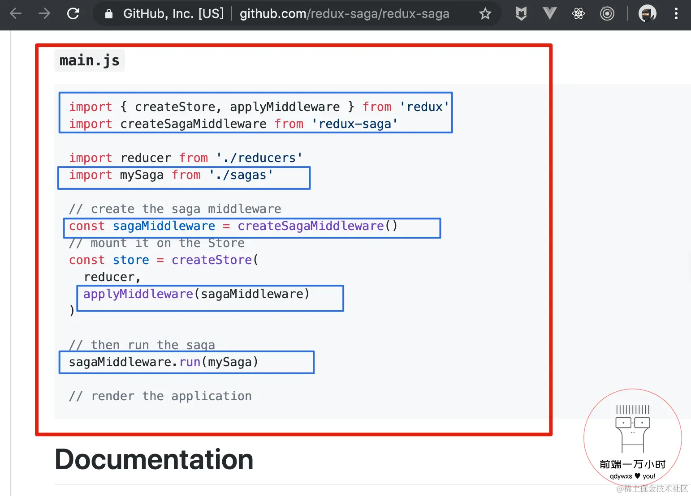The image size is (691, 496).
Task: Click the lock security icon in address bar
Action: click(x=108, y=14)
